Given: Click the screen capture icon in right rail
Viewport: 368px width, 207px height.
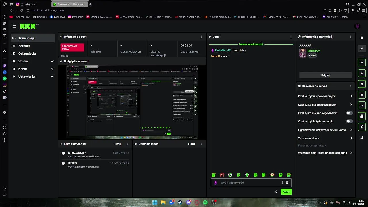Looking at the screenshot, I should pyautogui.click(x=362, y=62).
